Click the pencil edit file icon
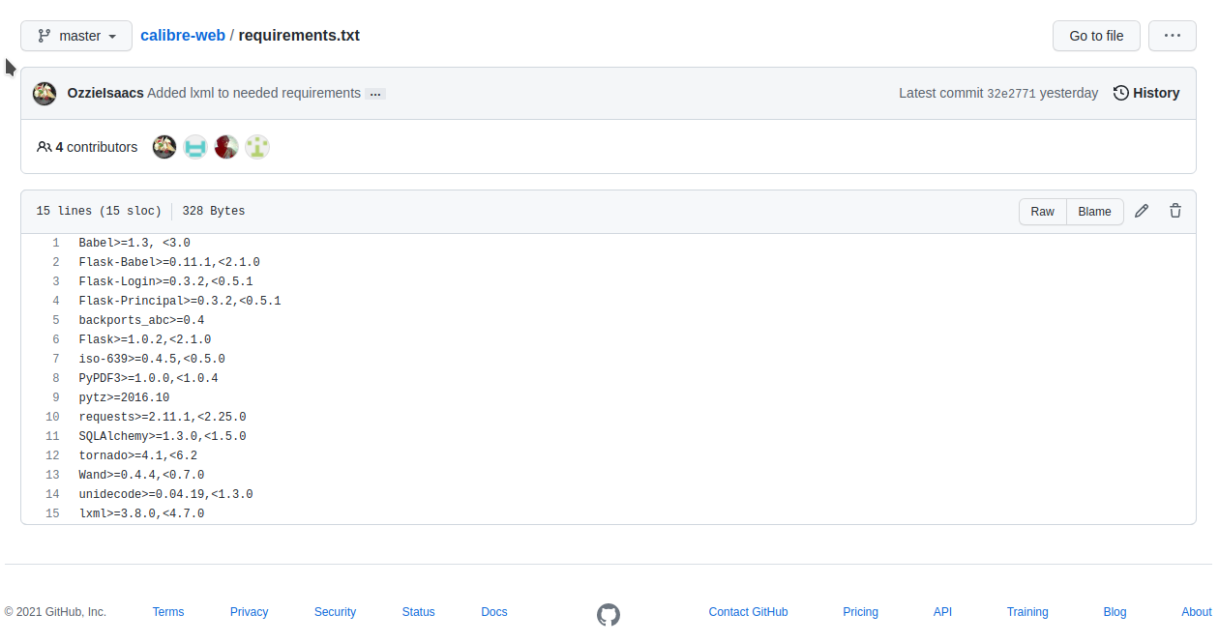The width and height of the screenshot is (1219, 643). tap(1142, 211)
